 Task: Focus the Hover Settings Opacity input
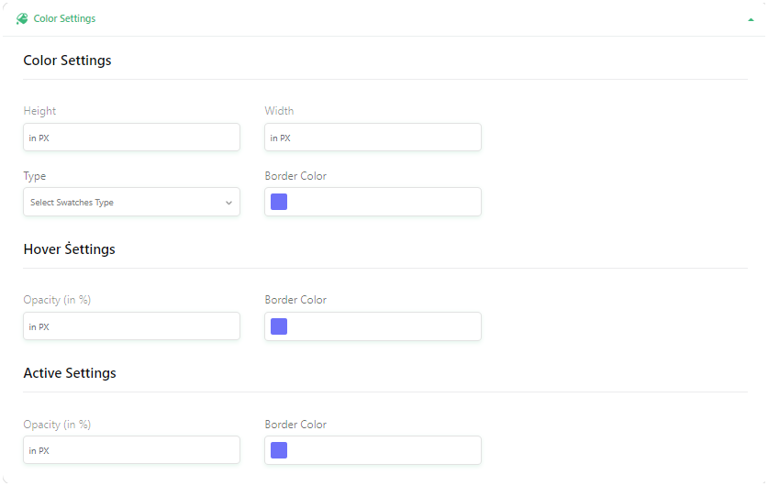132,326
